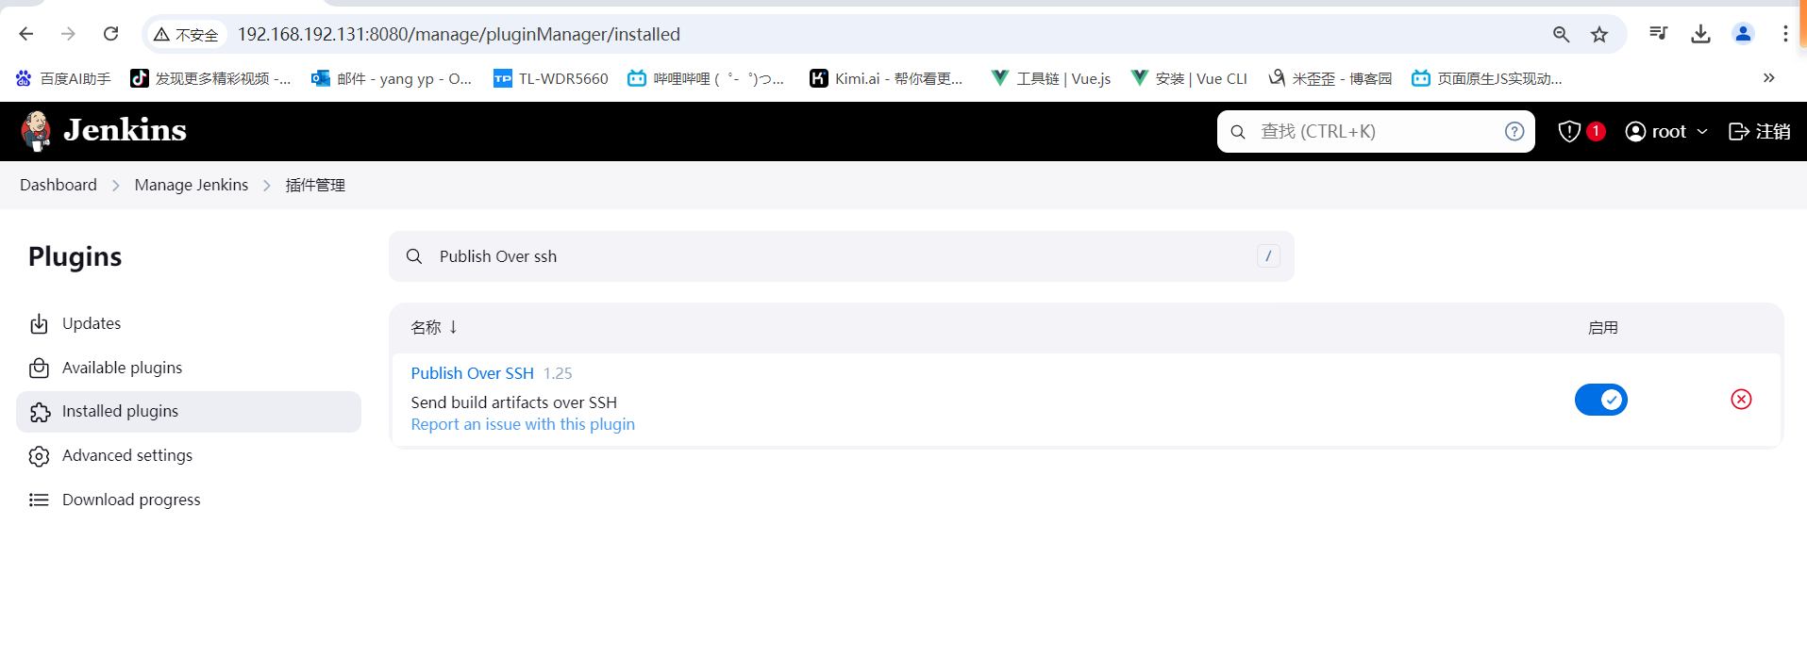Open the root user profile link

pos(1656,131)
